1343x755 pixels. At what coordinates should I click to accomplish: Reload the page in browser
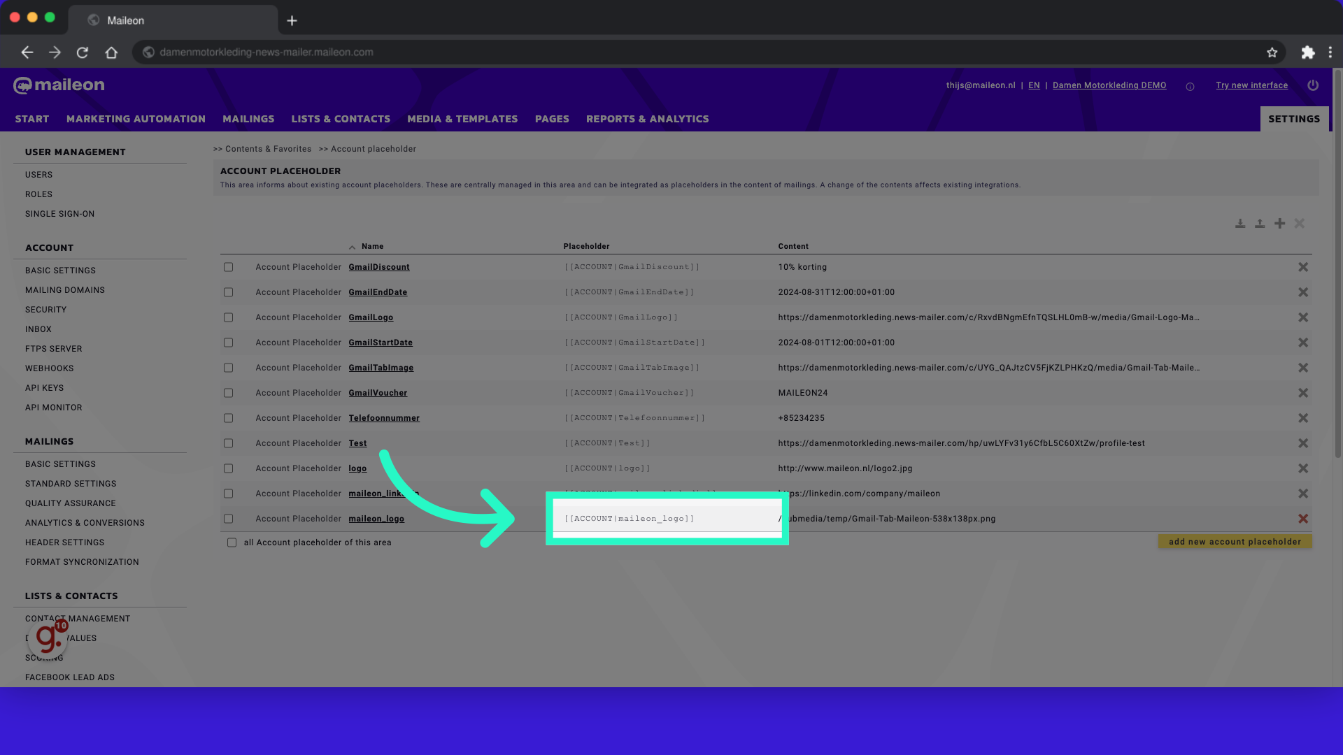click(x=83, y=52)
